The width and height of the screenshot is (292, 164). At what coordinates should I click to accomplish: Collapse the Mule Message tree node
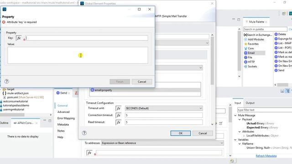pyautogui.click(x=235, y=115)
